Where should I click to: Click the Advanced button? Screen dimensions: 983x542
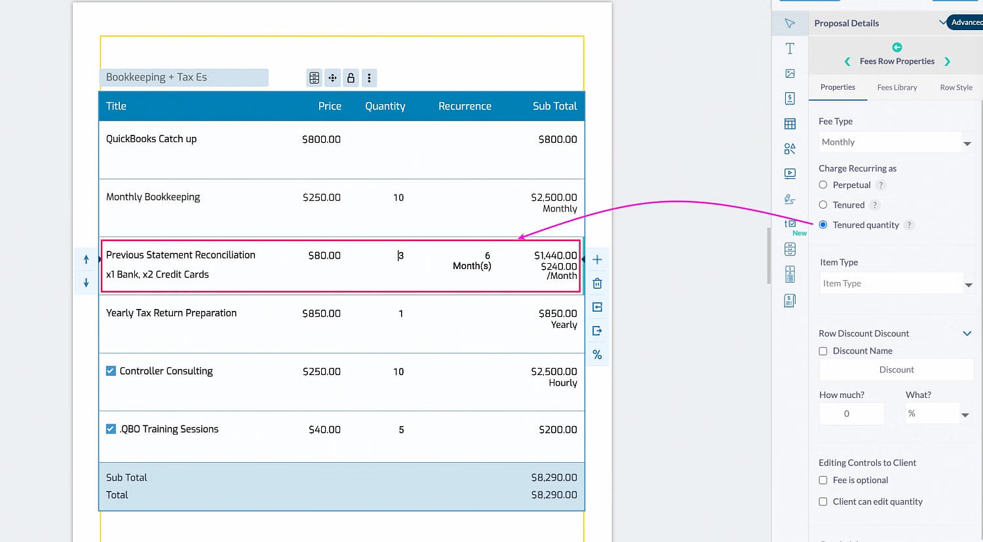[x=965, y=22]
